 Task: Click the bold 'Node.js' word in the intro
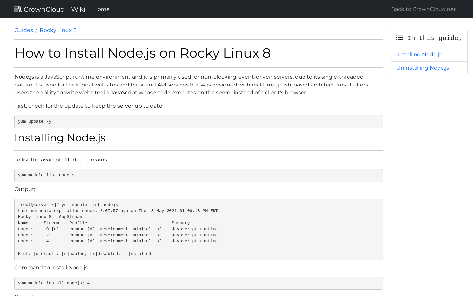pos(24,77)
